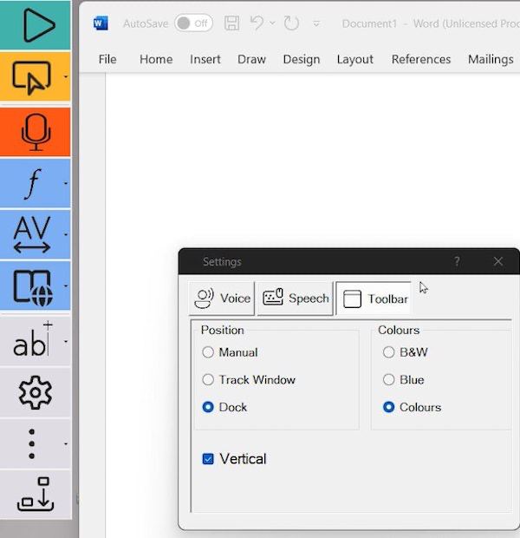
Task: Select the Toolbar settings tab
Action: tap(374, 299)
